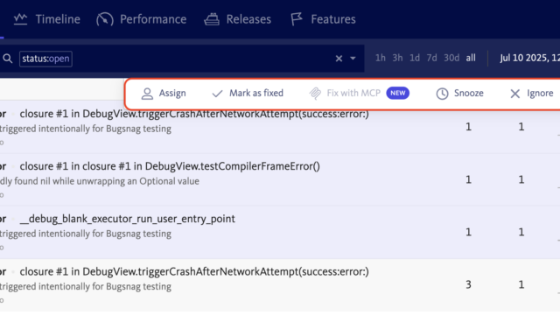Viewport: 560px width, 315px height.
Task: Click the Releases ship icon
Action: click(212, 19)
